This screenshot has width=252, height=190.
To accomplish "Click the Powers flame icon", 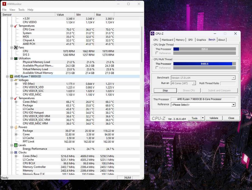I will [16, 127].
